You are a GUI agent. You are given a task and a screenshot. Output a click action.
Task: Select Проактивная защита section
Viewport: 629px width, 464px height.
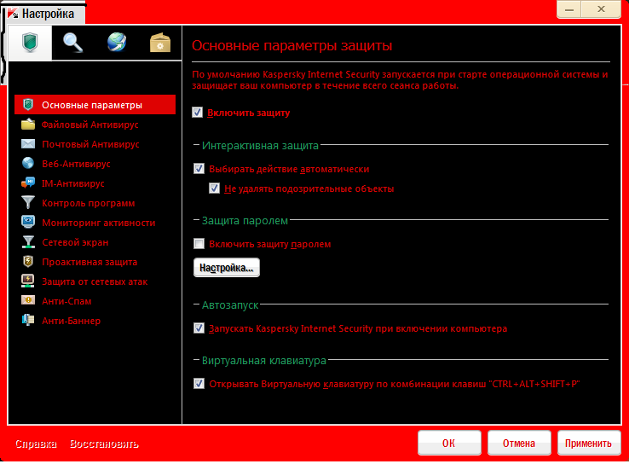[95, 262]
